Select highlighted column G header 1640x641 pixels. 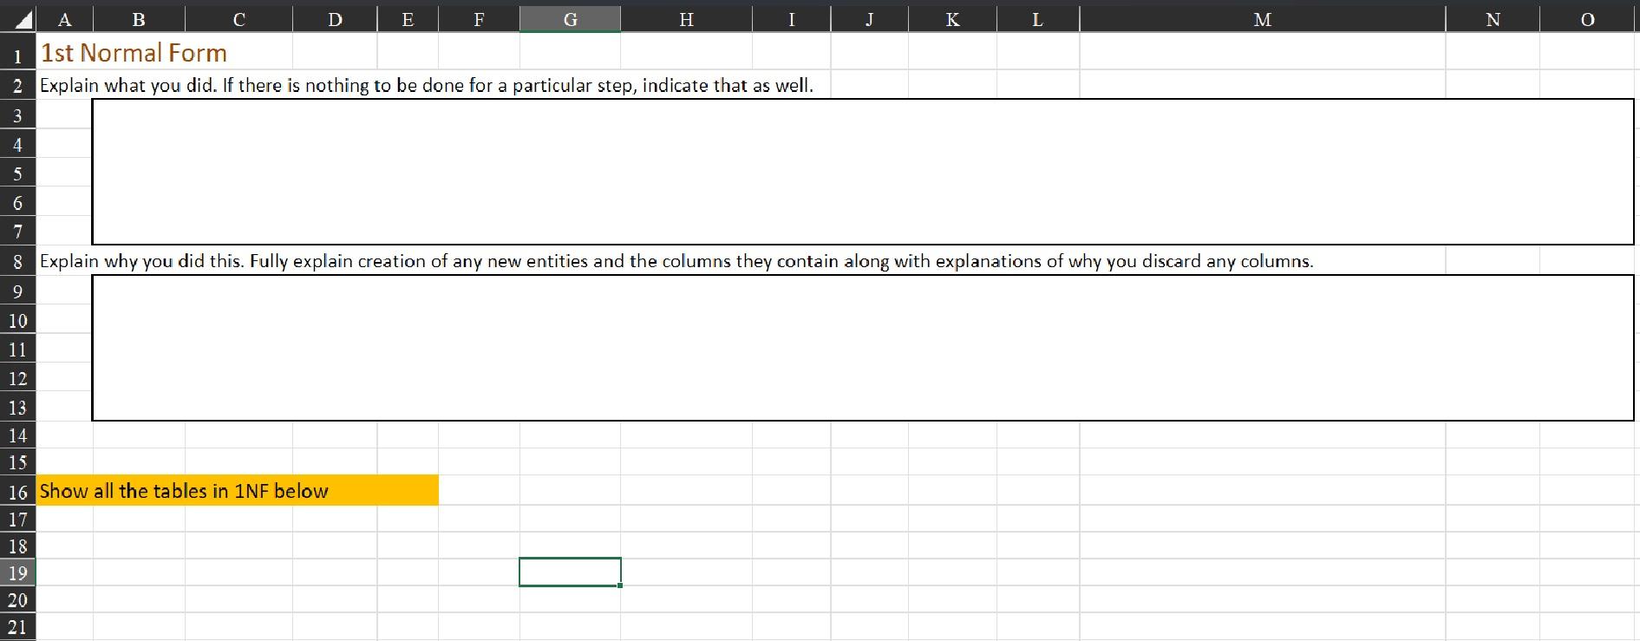(570, 19)
